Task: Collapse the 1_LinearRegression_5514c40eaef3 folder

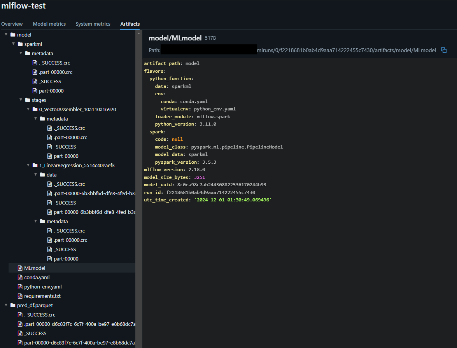Action: click(x=28, y=166)
